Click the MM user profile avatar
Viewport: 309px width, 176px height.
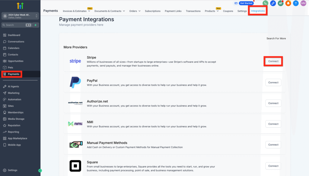(303, 3)
